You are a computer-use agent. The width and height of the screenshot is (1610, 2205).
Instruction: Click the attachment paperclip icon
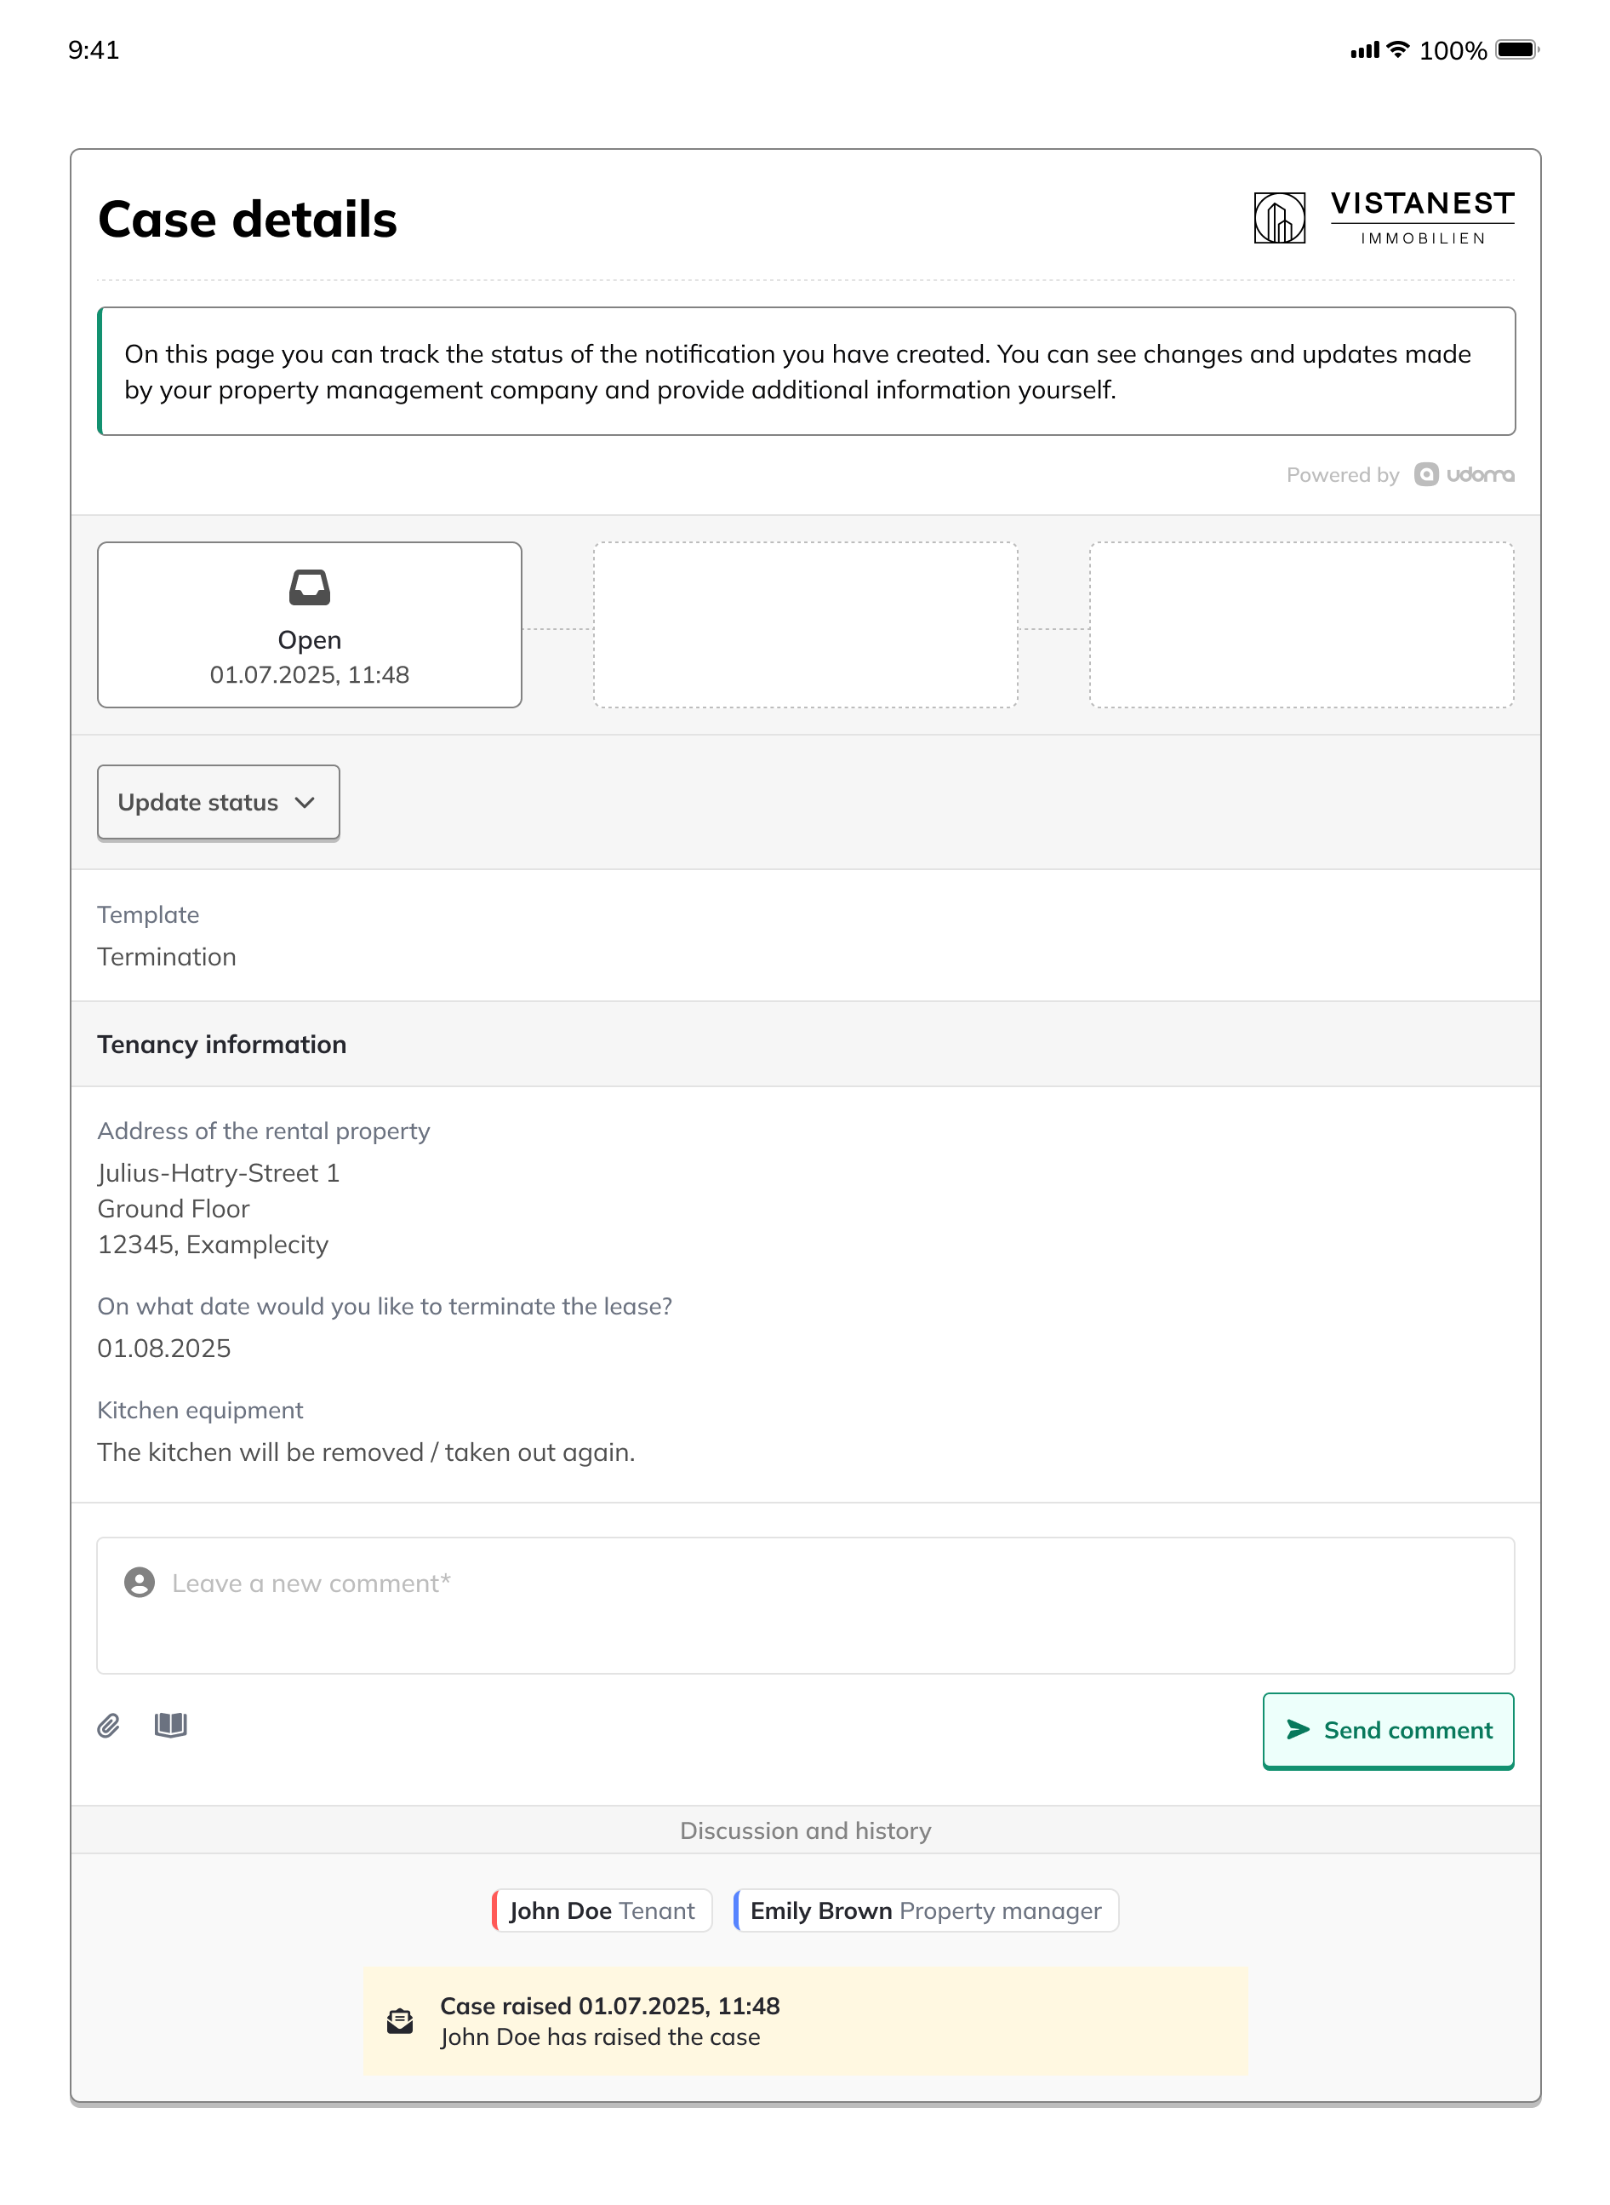tap(108, 1727)
